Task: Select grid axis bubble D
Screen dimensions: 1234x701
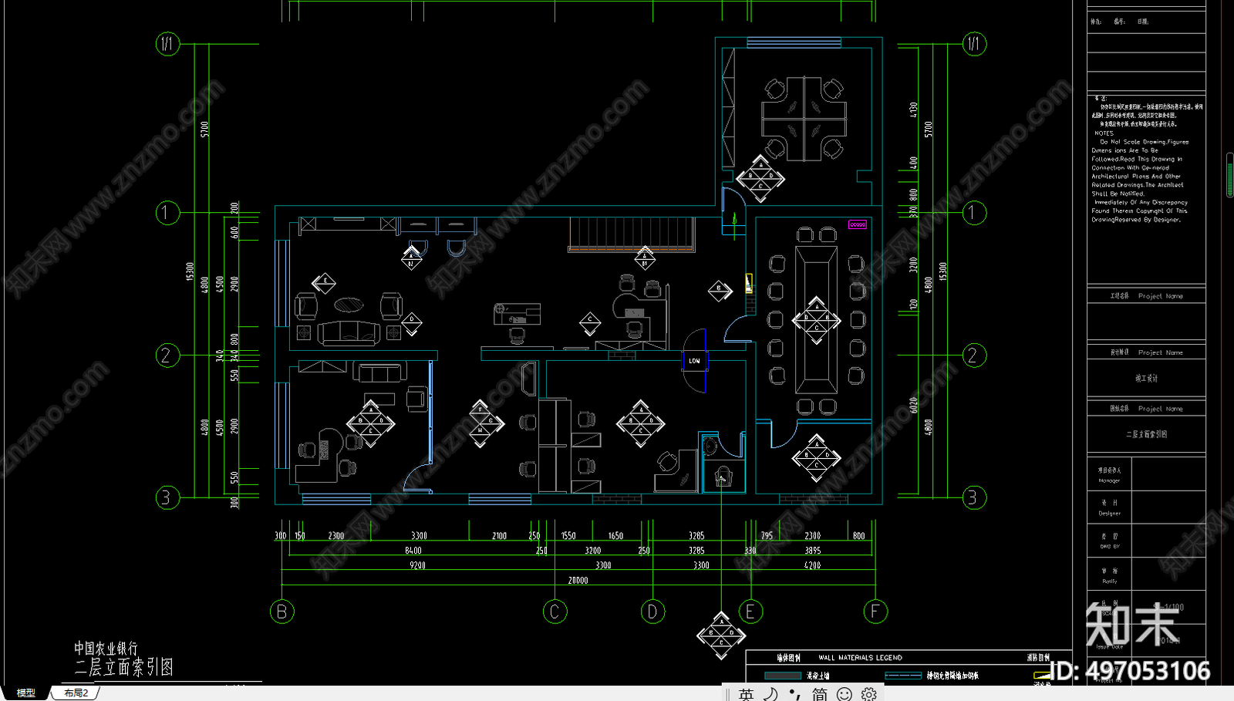Action: pyautogui.click(x=652, y=612)
